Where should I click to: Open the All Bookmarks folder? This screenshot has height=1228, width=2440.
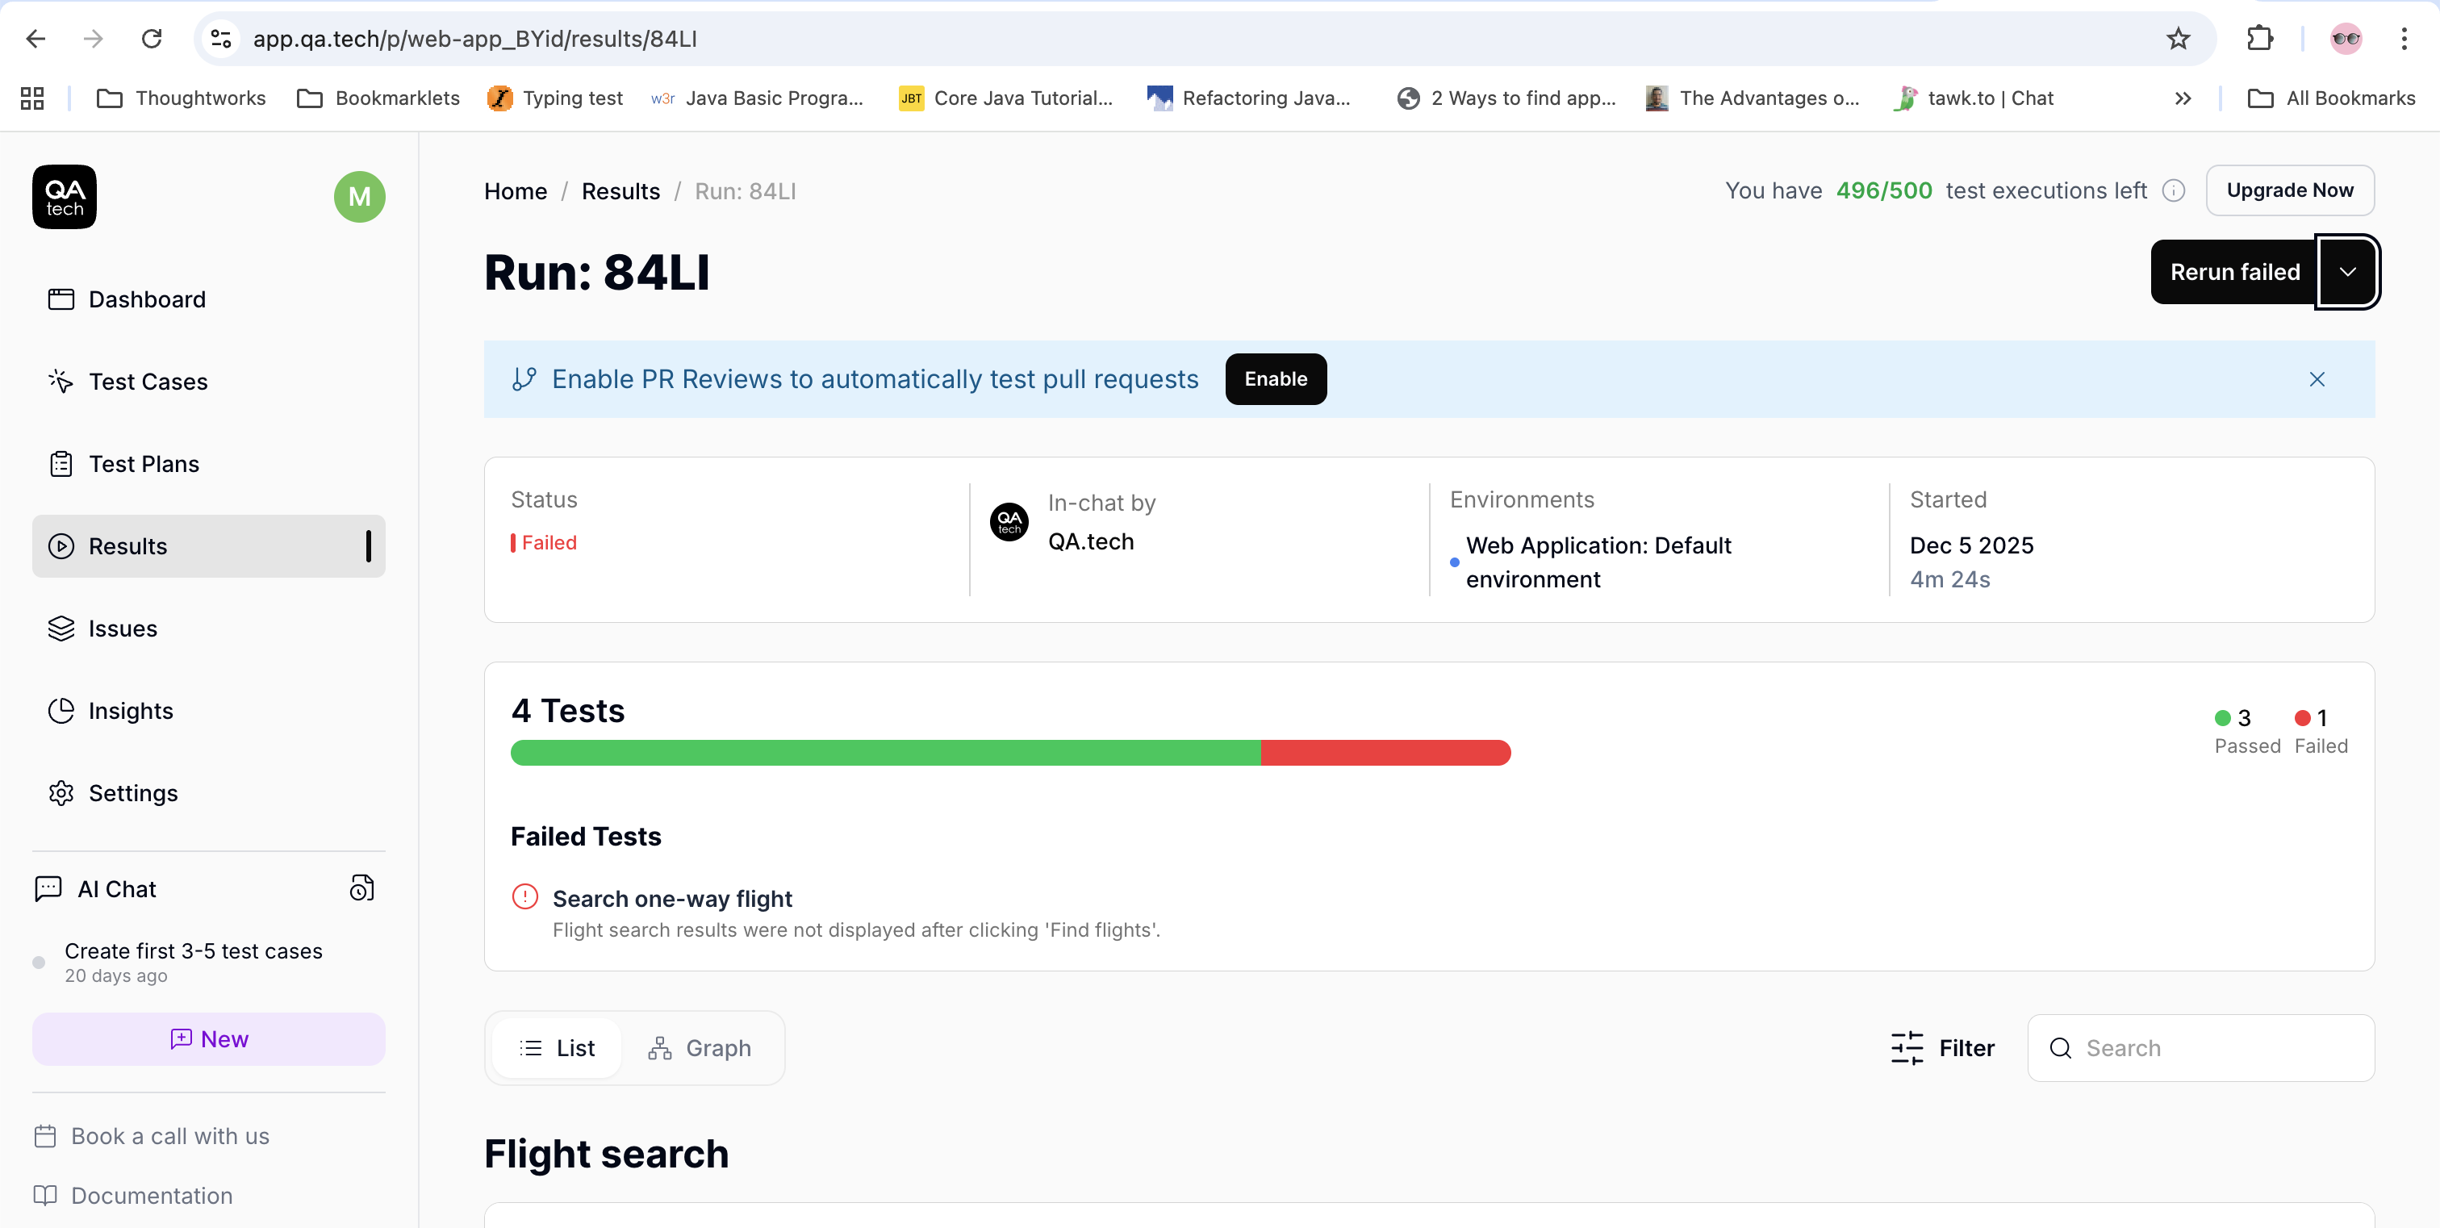click(x=2331, y=98)
